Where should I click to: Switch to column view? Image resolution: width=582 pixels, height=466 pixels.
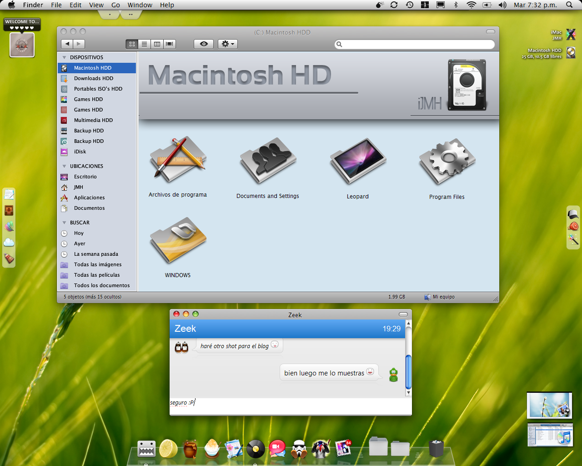[157, 44]
